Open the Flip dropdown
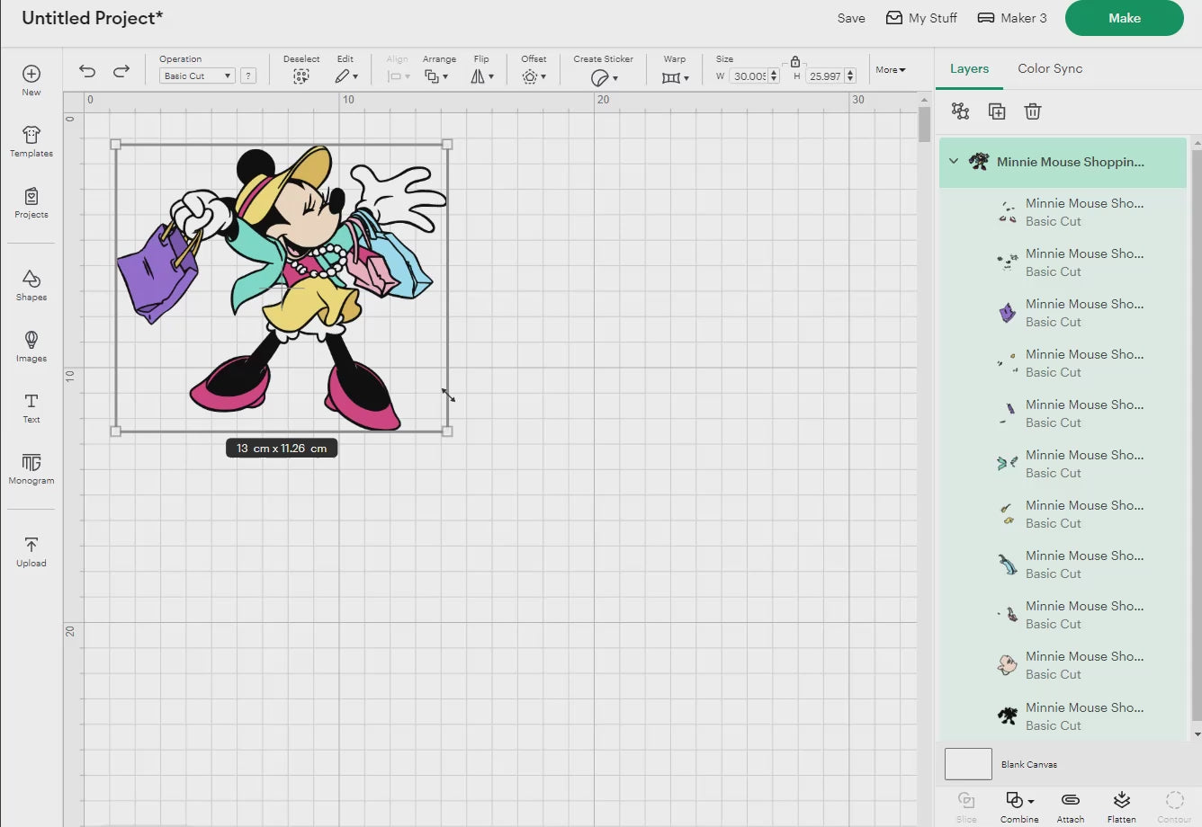This screenshot has height=827, width=1202. point(482,77)
